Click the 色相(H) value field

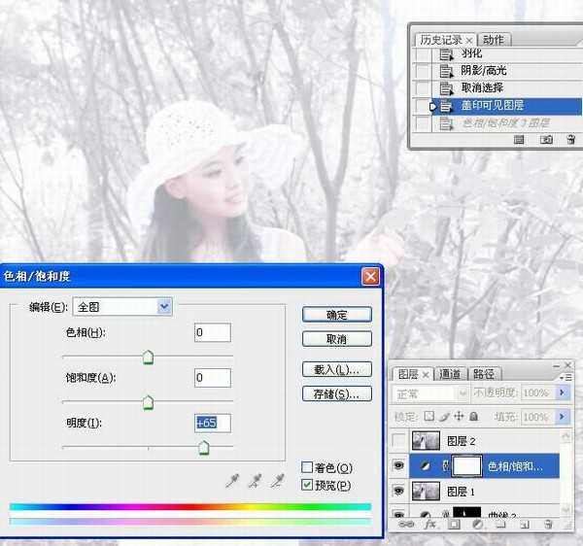(x=213, y=332)
